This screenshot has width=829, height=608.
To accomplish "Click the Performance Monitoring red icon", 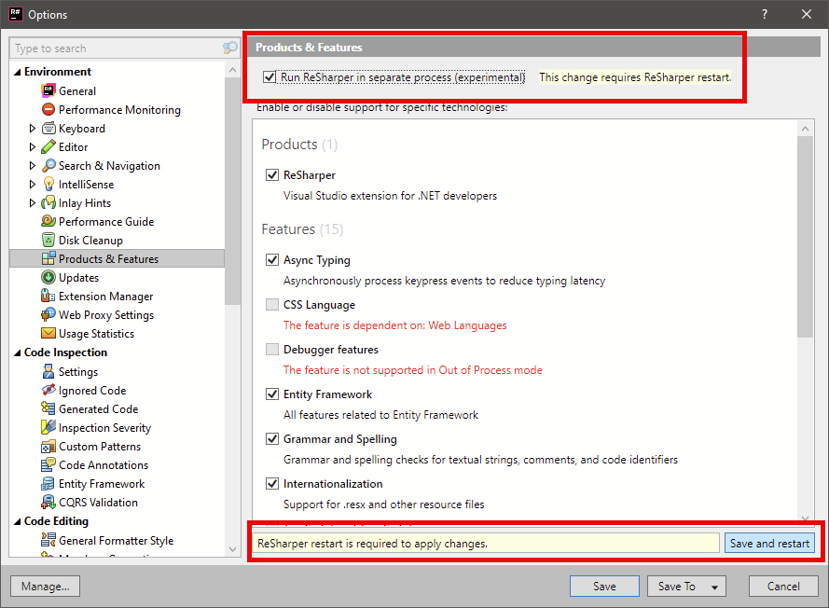I will click(x=48, y=109).
